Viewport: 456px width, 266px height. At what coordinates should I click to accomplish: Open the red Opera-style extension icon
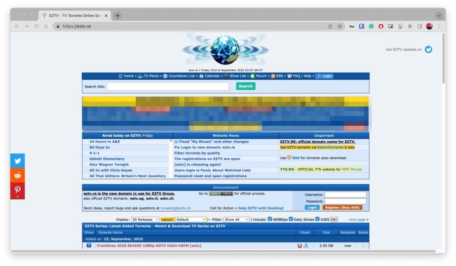(381, 26)
